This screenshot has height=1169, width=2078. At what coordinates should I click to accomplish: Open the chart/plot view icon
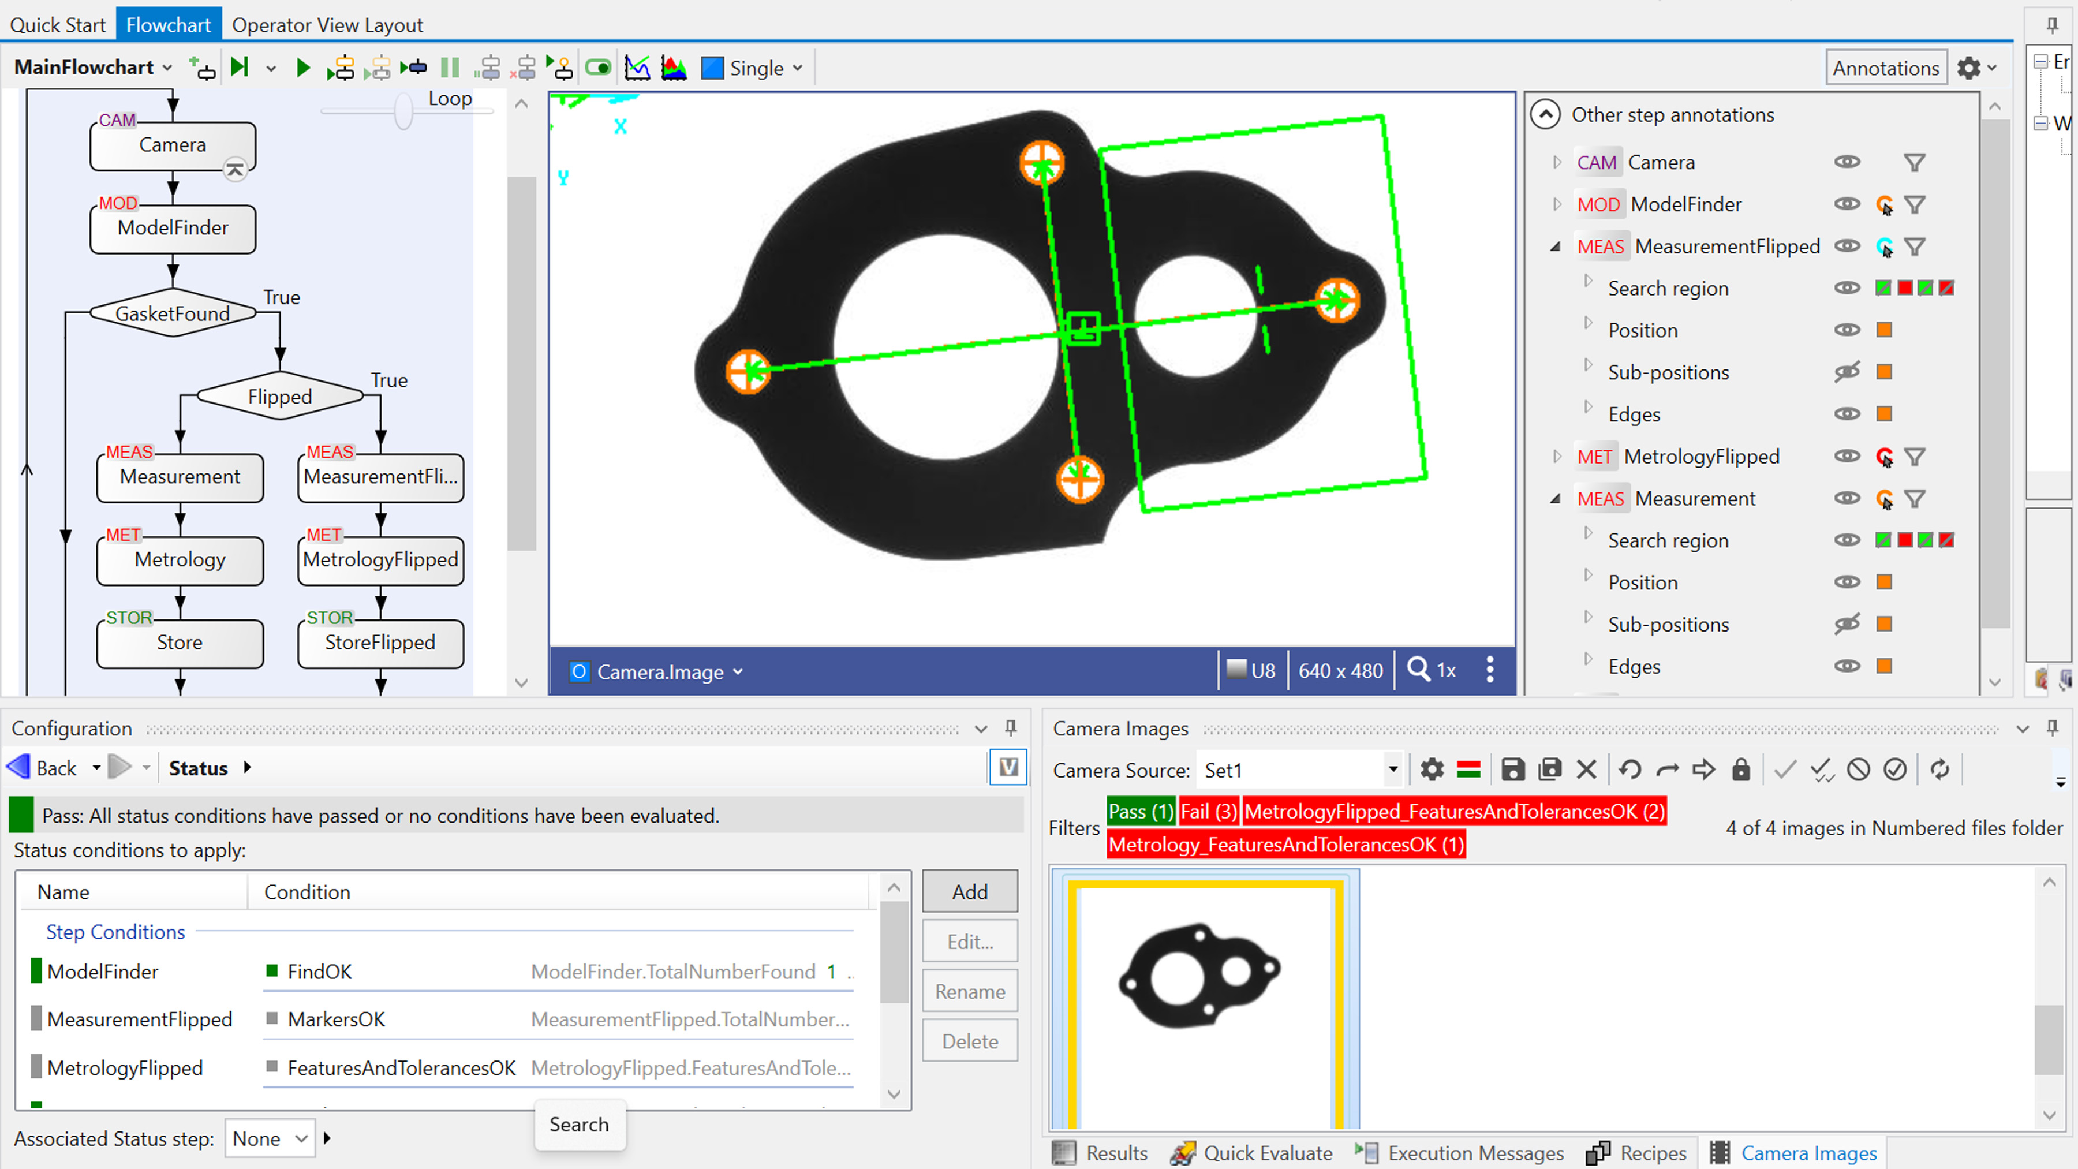tap(637, 68)
